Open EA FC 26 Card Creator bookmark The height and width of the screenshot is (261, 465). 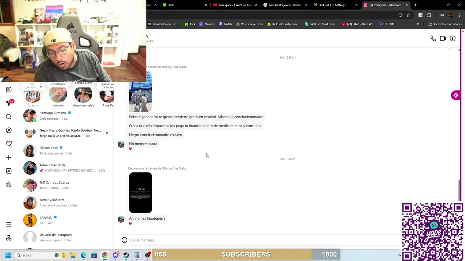click(321, 24)
